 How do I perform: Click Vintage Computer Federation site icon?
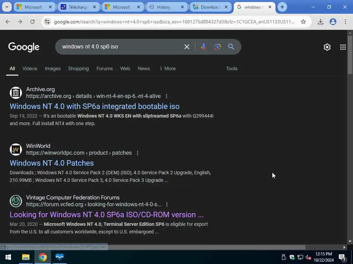[x=16, y=201]
